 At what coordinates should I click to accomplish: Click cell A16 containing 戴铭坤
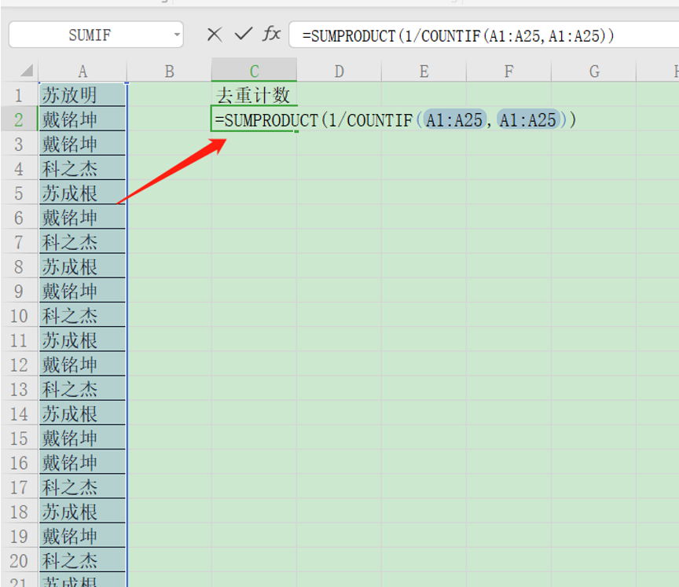pyautogui.click(x=83, y=462)
